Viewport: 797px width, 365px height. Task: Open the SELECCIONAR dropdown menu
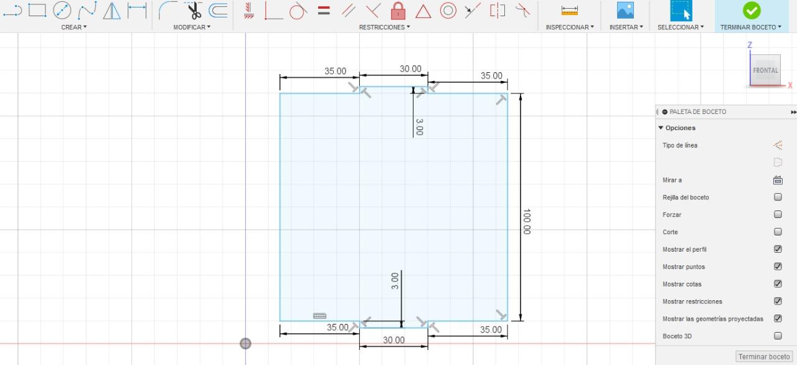[x=681, y=27]
